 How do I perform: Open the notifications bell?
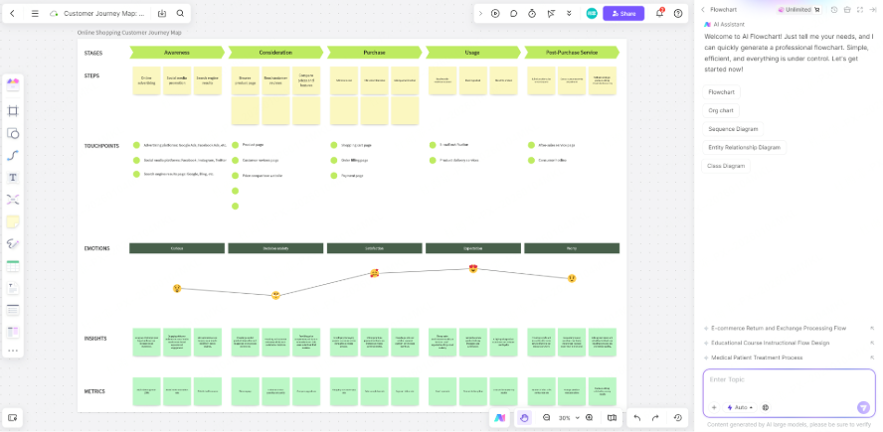pyautogui.click(x=660, y=13)
